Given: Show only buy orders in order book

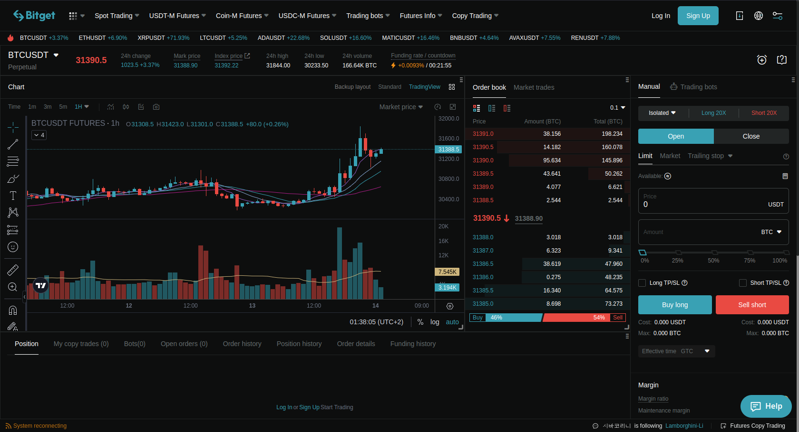Looking at the screenshot, I should coord(492,108).
